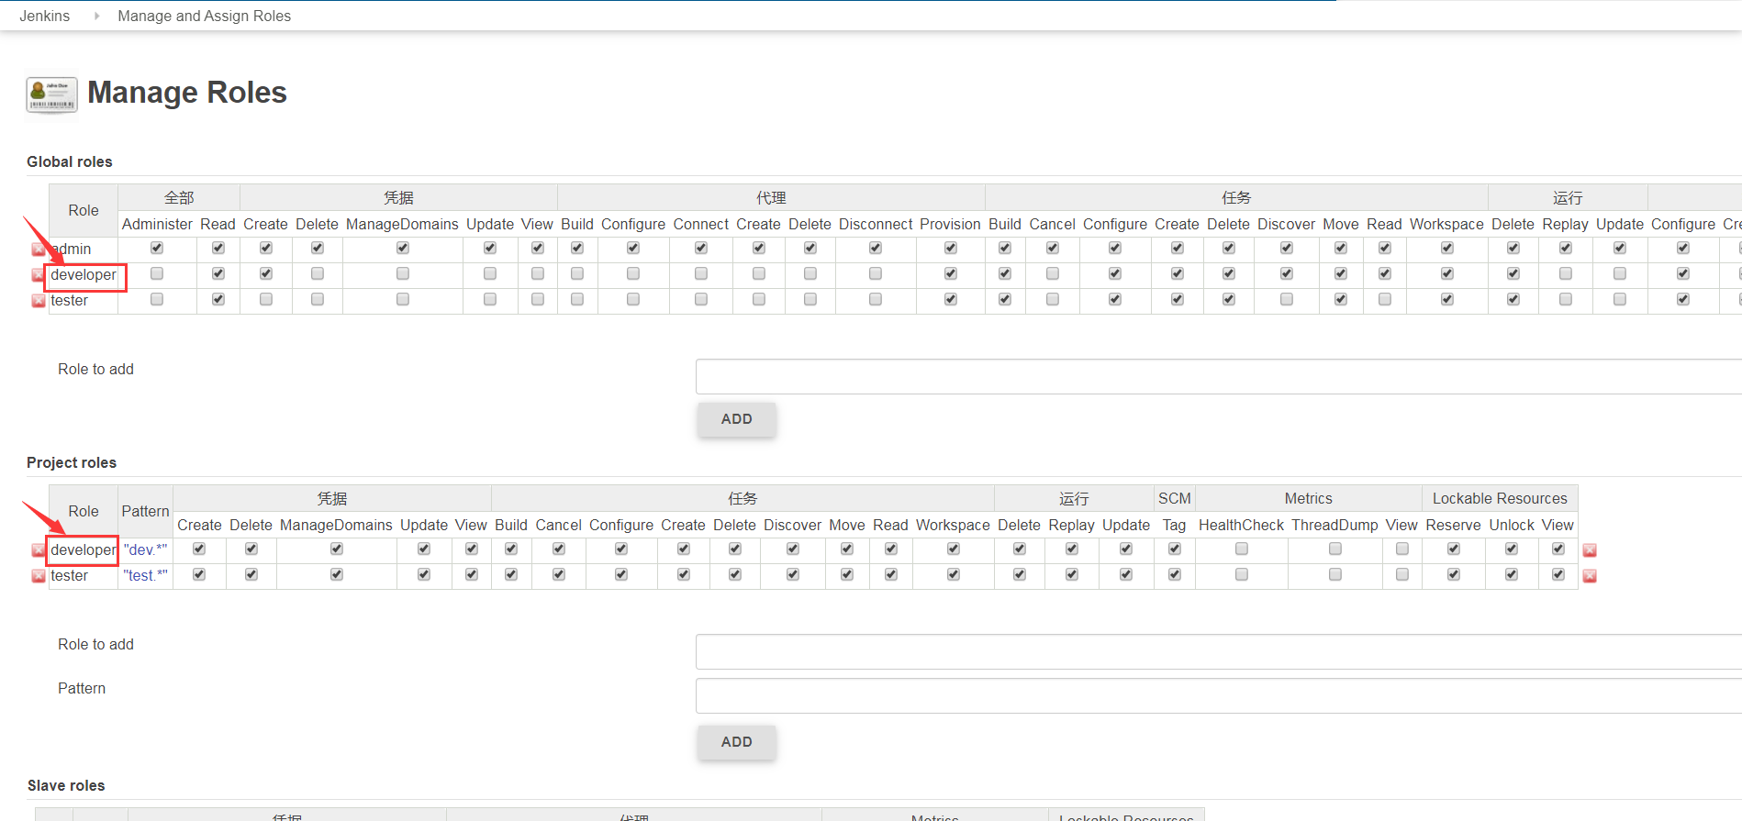
Task: Click ADD button under Project roles
Action: click(736, 742)
